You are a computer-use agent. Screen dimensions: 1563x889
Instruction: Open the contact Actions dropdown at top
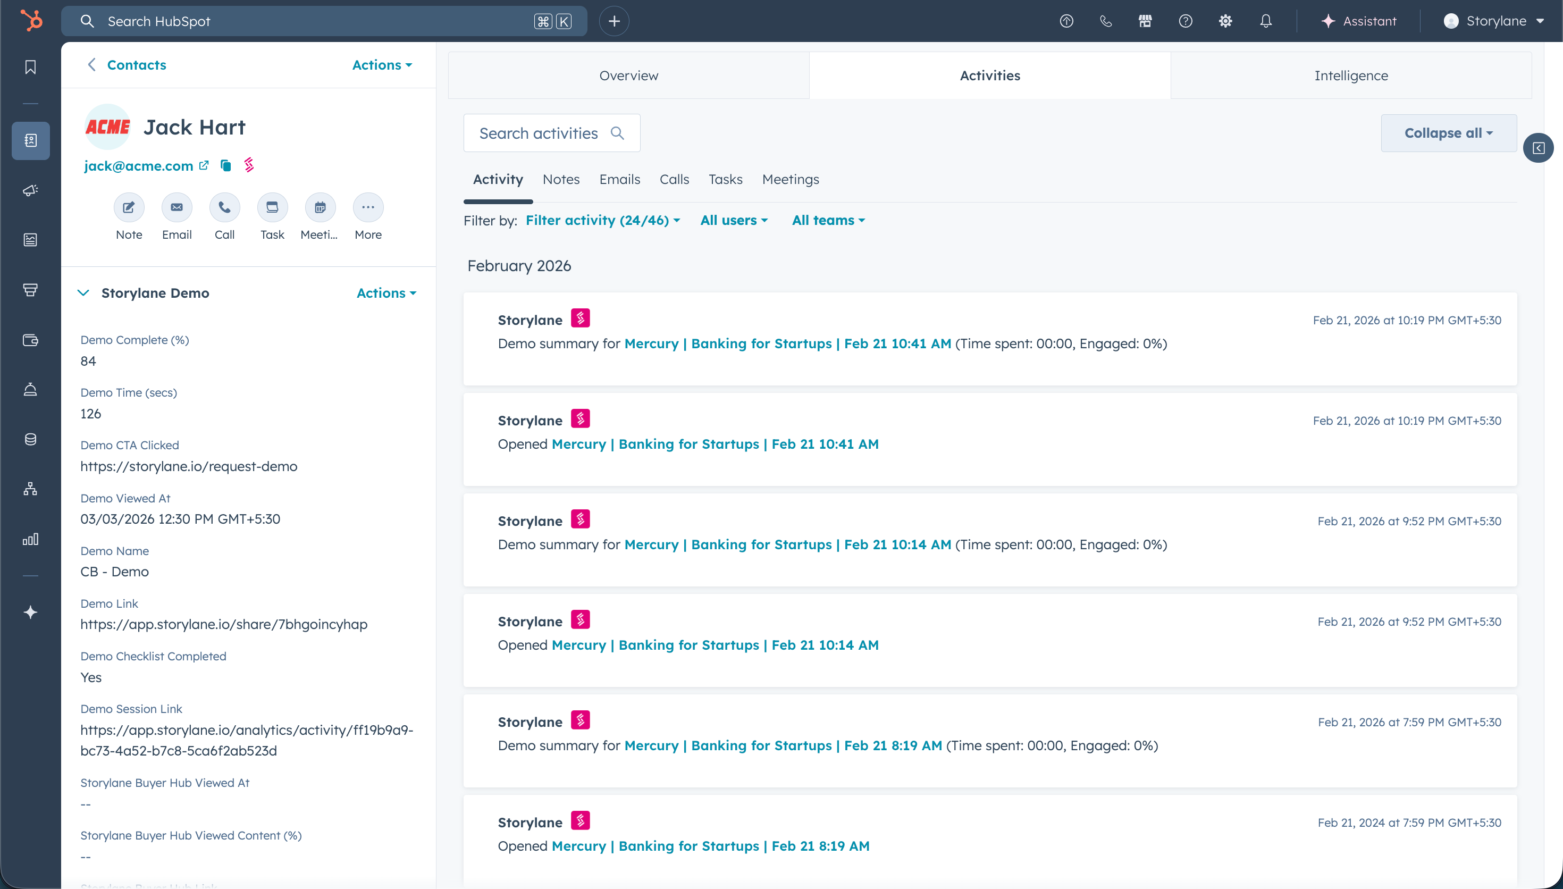tap(382, 65)
